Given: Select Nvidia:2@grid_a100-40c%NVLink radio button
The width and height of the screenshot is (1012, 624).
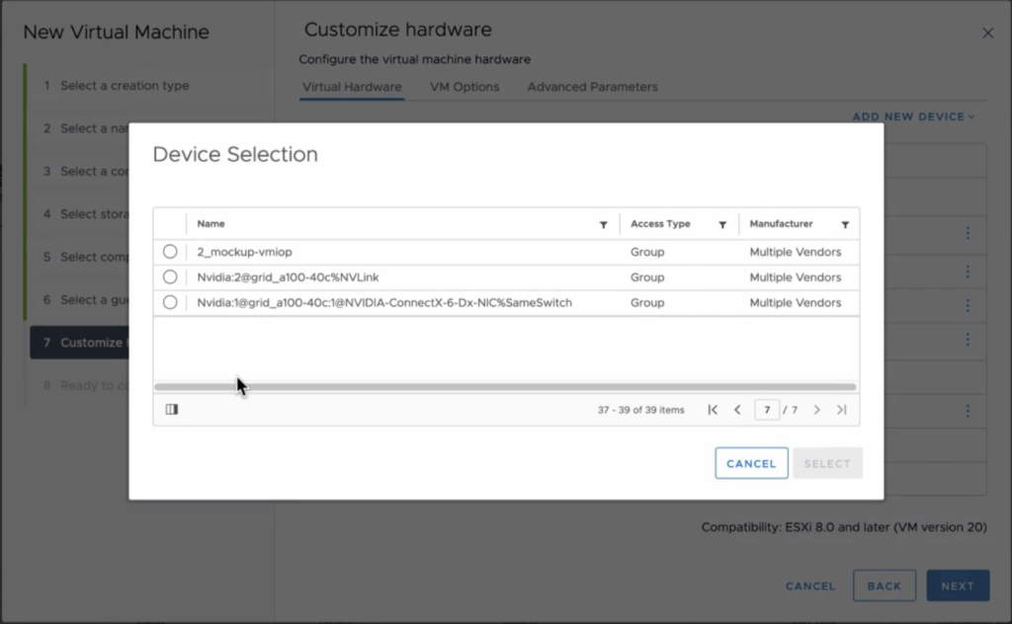Looking at the screenshot, I should [x=170, y=277].
